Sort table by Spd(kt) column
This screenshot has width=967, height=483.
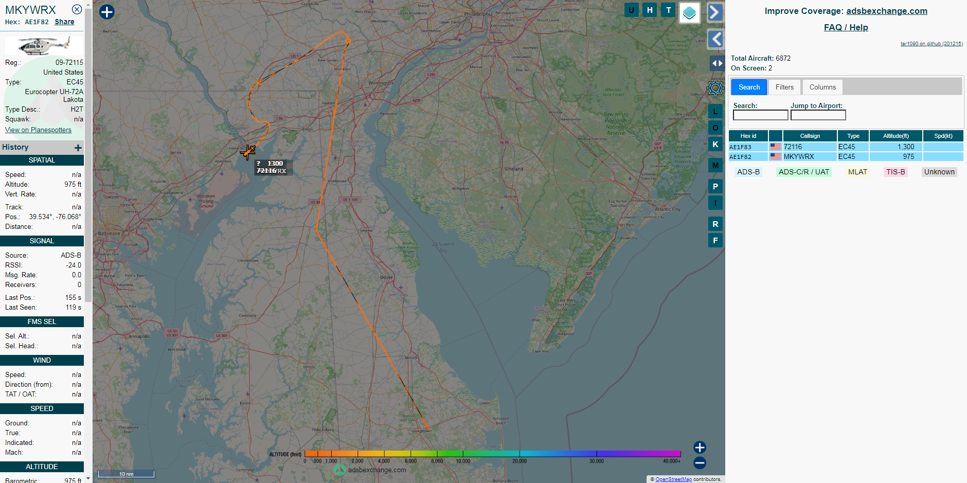point(943,136)
